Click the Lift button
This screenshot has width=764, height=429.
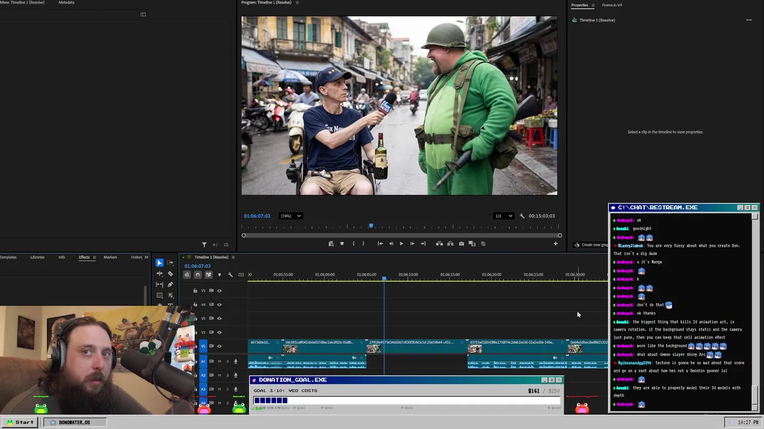click(x=439, y=244)
